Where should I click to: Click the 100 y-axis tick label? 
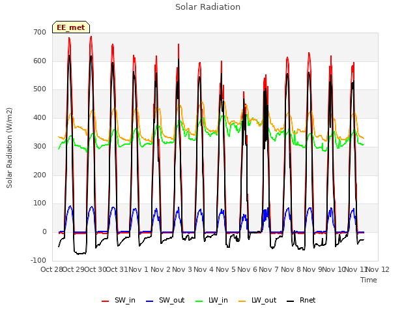tap(40, 203)
